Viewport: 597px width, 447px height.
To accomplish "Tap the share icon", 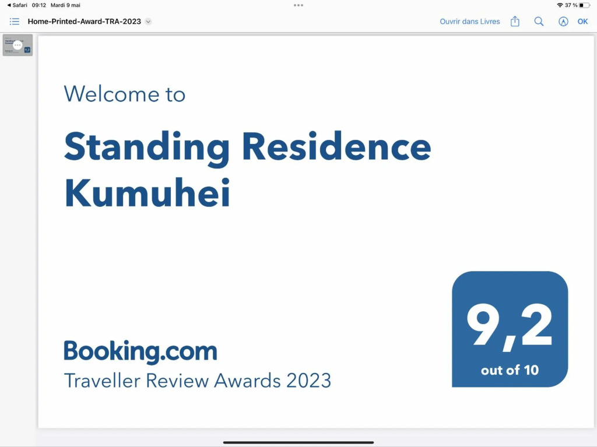I will pyautogui.click(x=515, y=21).
